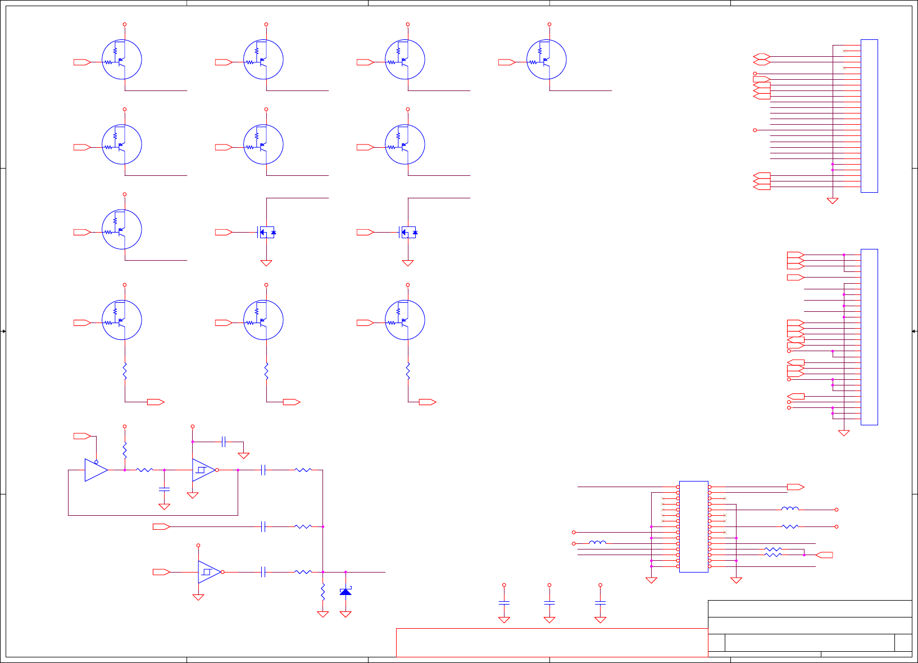918x663 pixels.
Task: Click the ground symbol under the right MOSFET
Action: [408, 263]
